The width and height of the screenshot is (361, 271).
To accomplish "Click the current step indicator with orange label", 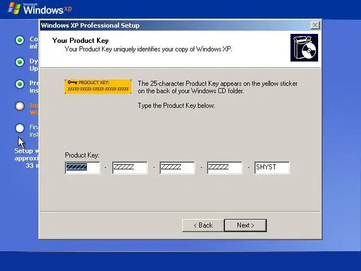I will coord(20,106).
